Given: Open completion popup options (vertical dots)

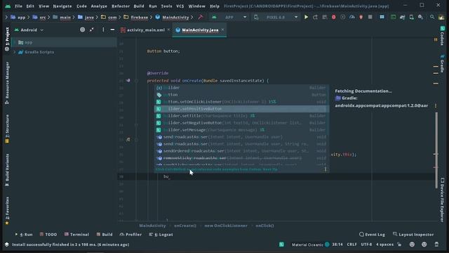Looking at the screenshot, I should click(326, 169).
